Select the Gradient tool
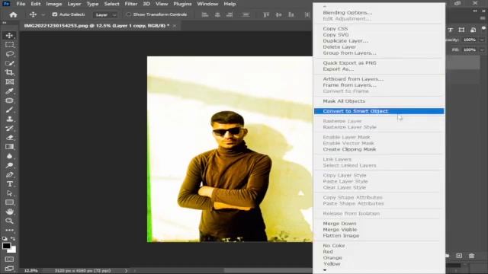The width and height of the screenshot is (488, 274). 9,147
